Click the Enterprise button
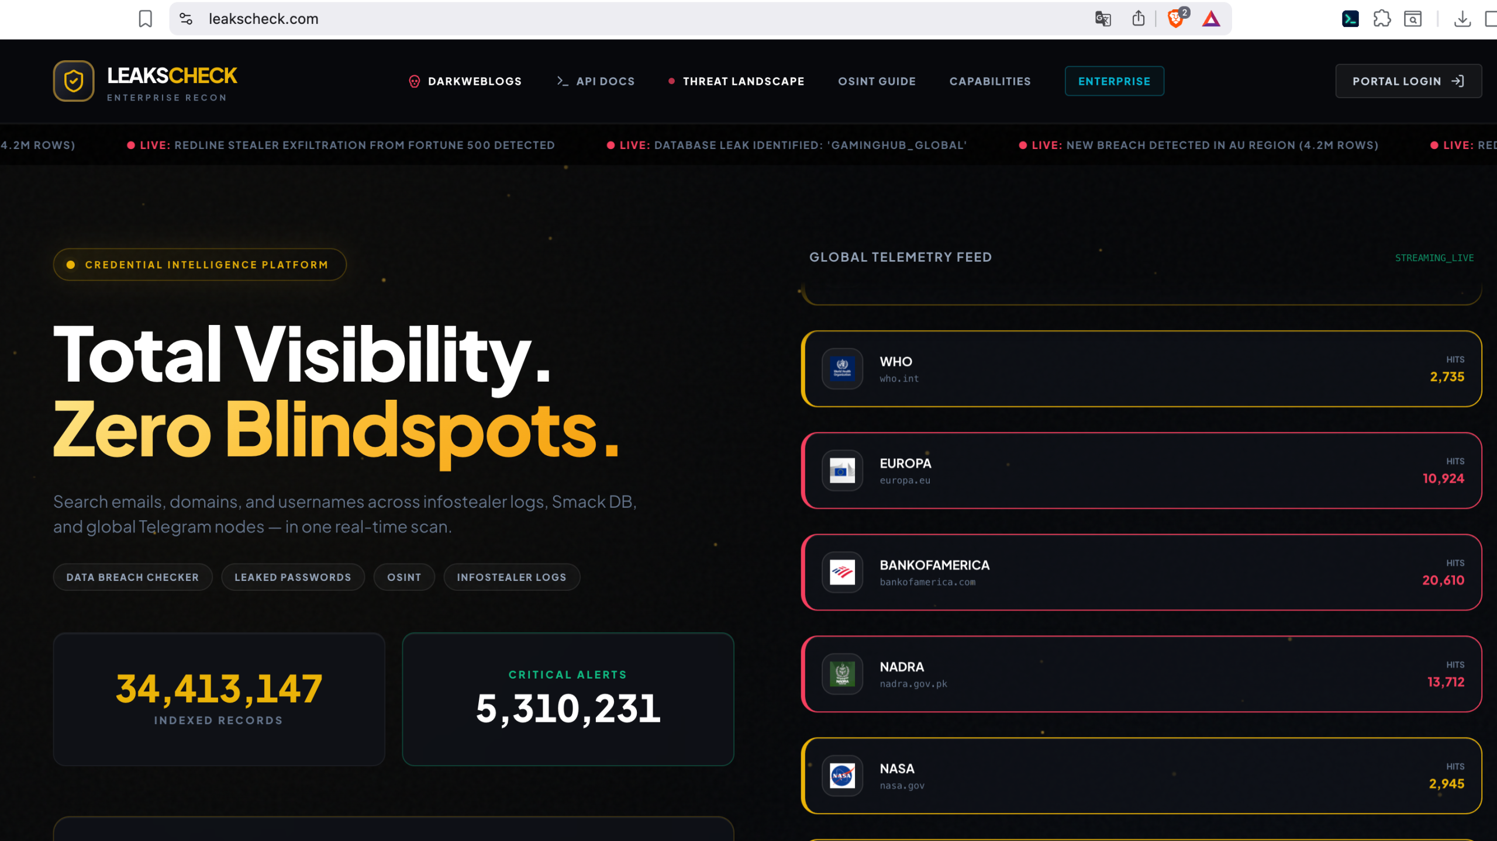This screenshot has width=1497, height=841. tap(1114, 81)
